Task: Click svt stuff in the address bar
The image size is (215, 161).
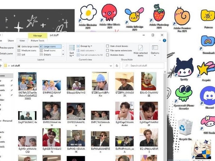Action: coord(15,66)
